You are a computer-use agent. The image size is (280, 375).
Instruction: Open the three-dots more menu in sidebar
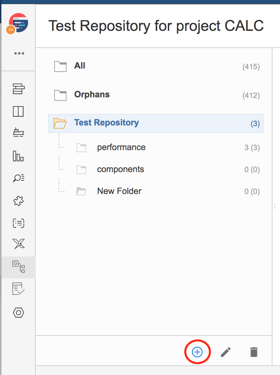[x=19, y=53]
